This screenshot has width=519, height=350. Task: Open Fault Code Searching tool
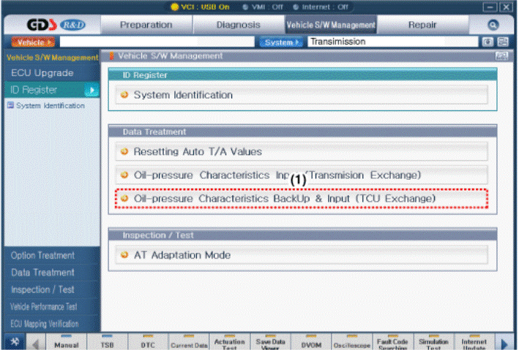point(392,342)
